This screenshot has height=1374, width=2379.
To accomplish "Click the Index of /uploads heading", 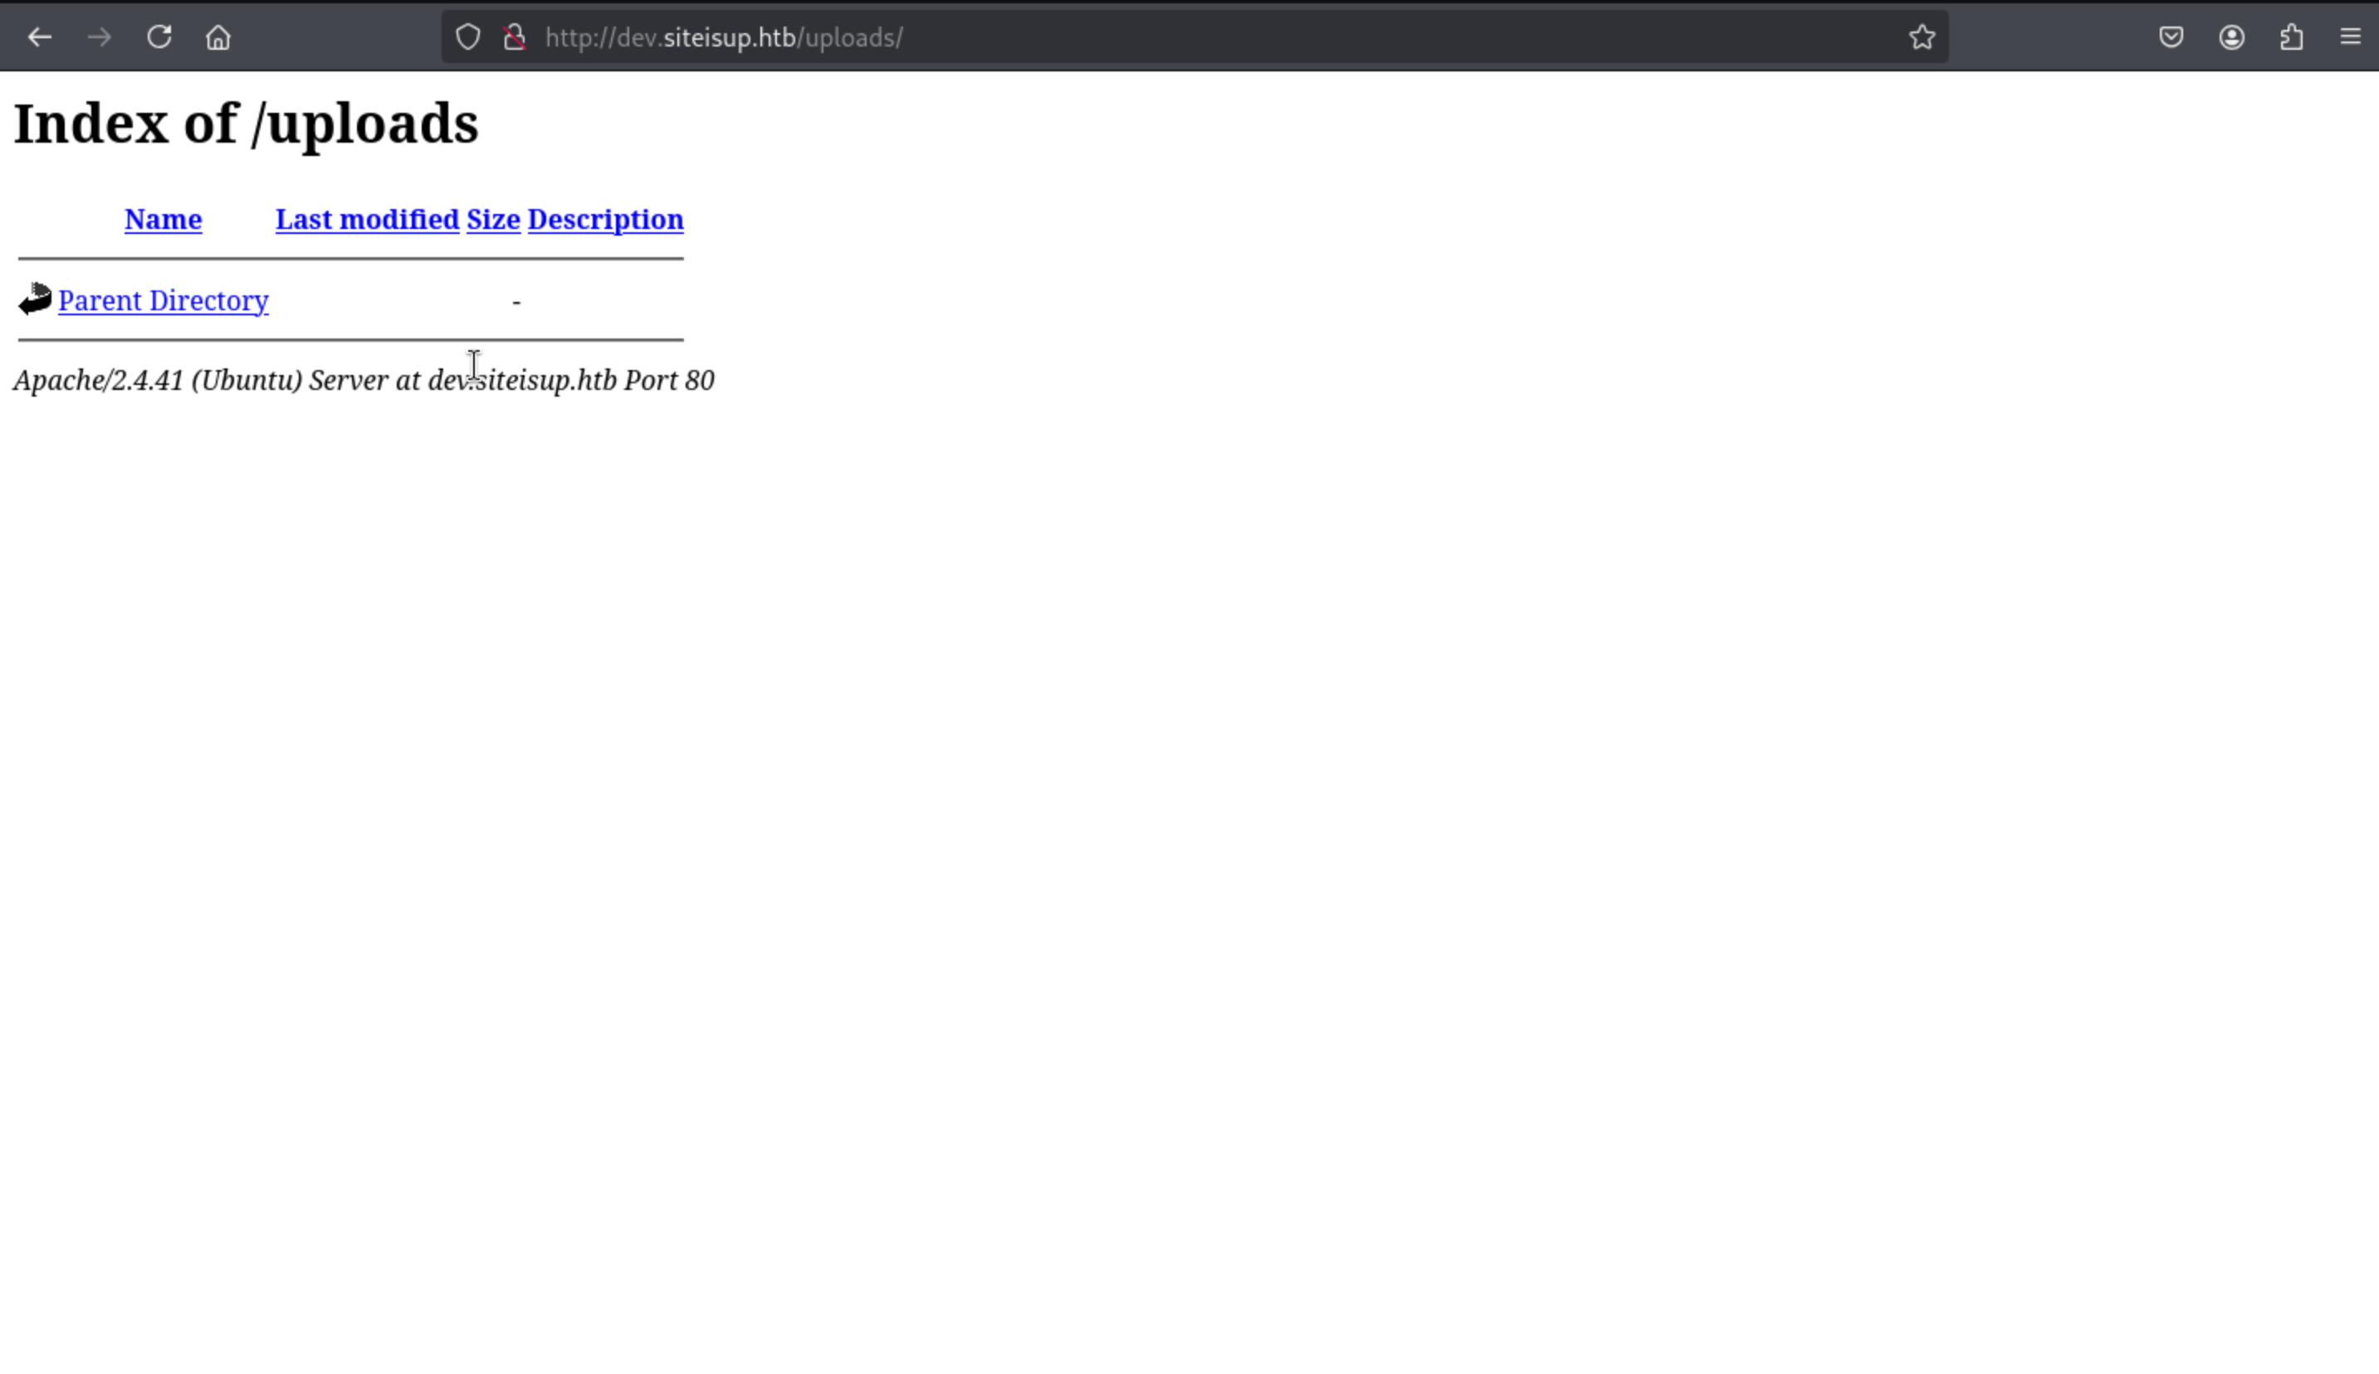I will pos(246,124).
